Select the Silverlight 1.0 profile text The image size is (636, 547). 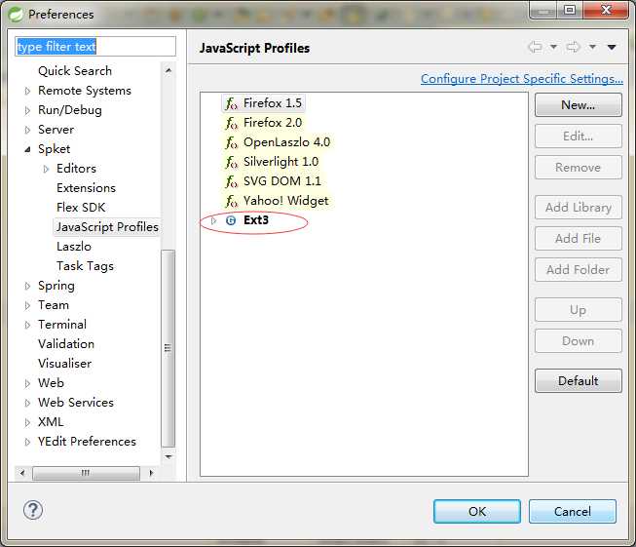[281, 162]
